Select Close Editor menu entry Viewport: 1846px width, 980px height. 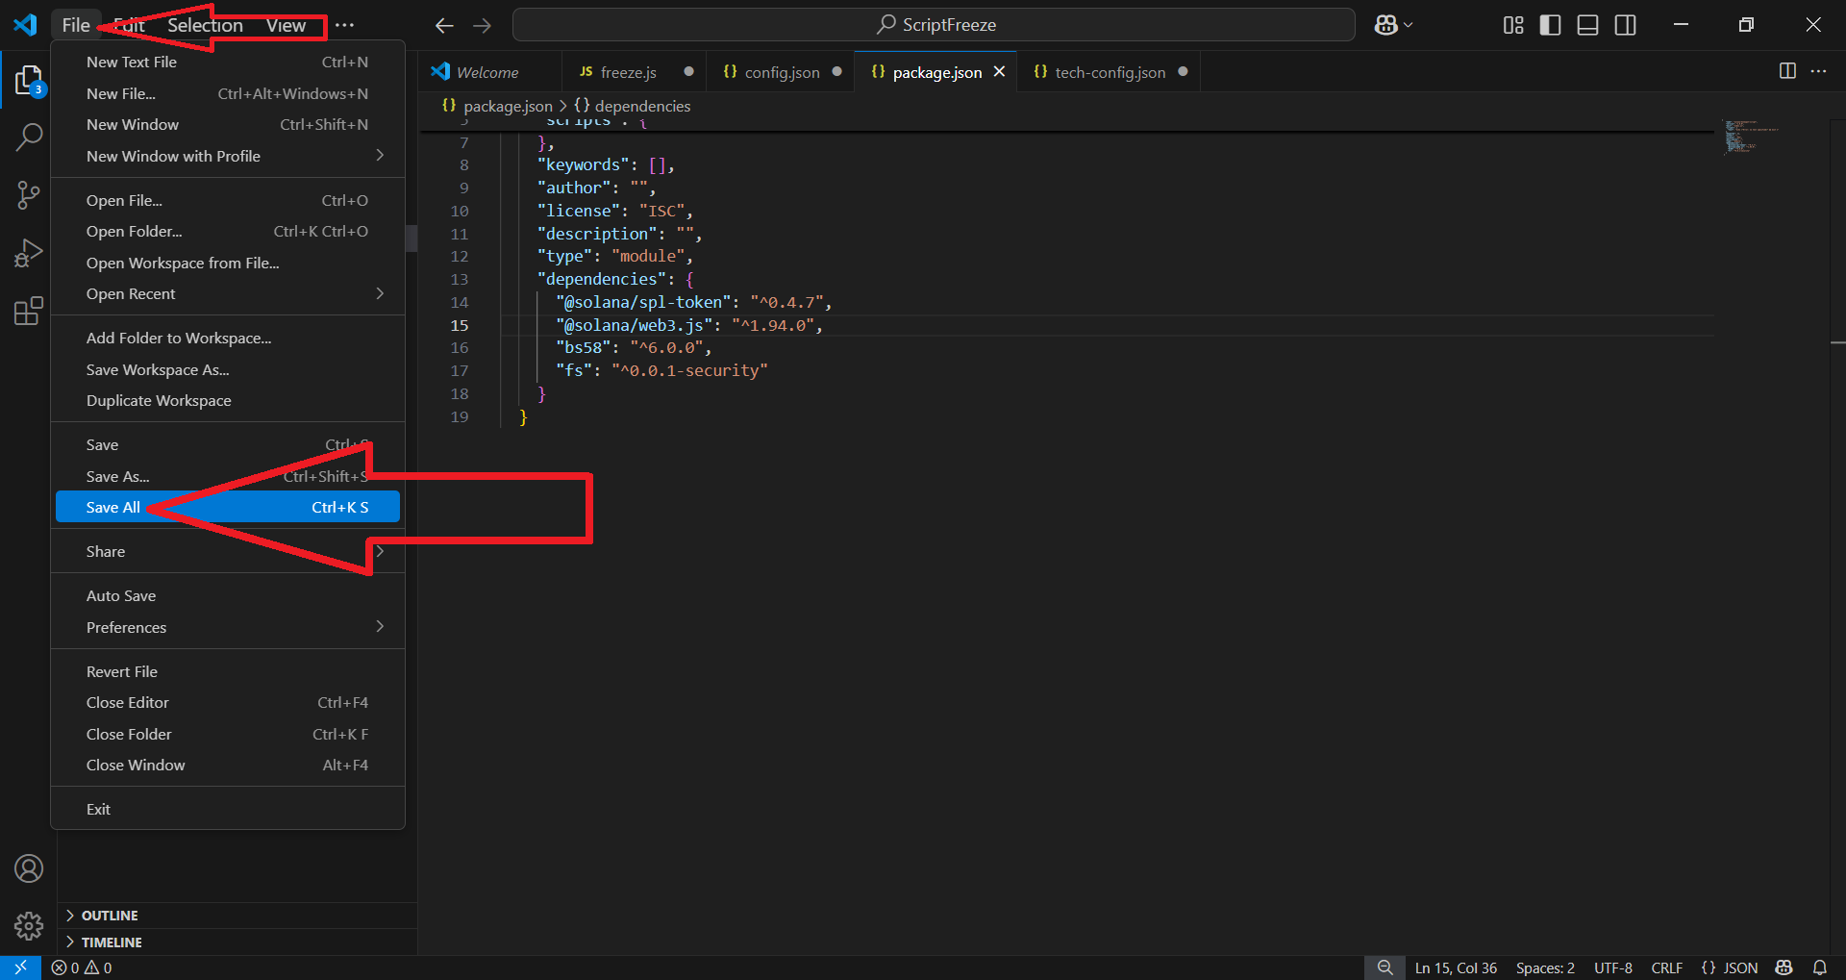228,703
